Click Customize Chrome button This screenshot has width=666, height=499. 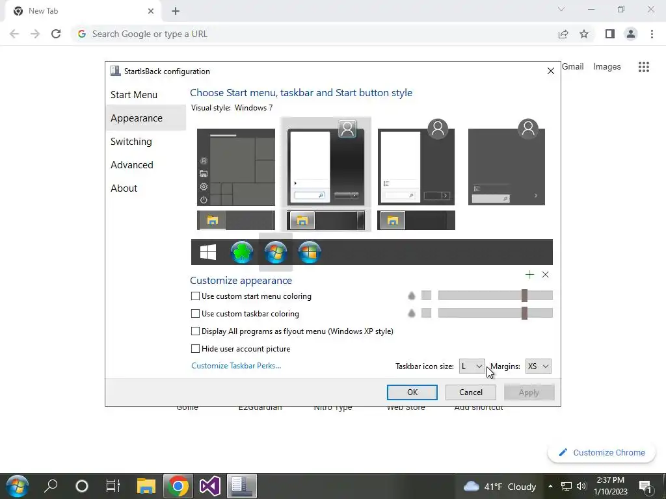602,453
